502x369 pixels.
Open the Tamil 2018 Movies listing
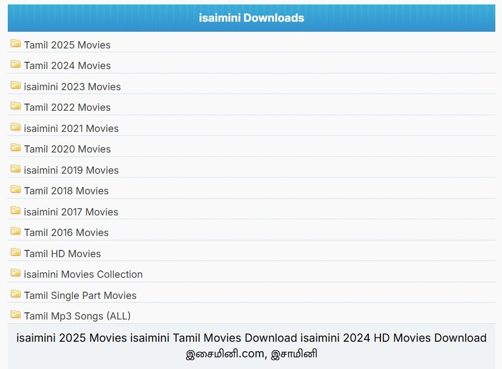pyautogui.click(x=66, y=190)
